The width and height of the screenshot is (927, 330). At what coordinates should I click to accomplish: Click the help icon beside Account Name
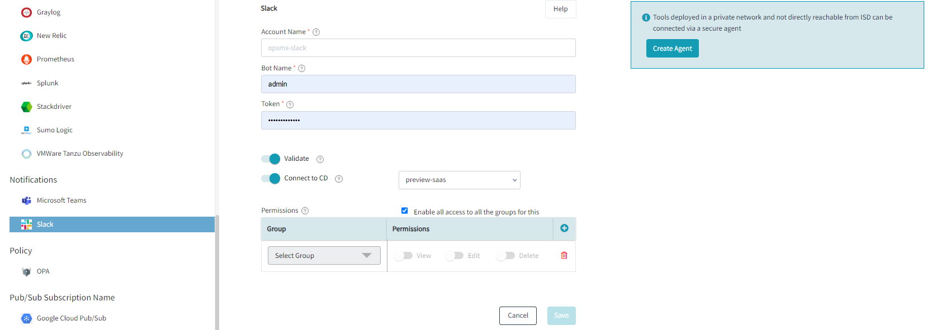316,32
